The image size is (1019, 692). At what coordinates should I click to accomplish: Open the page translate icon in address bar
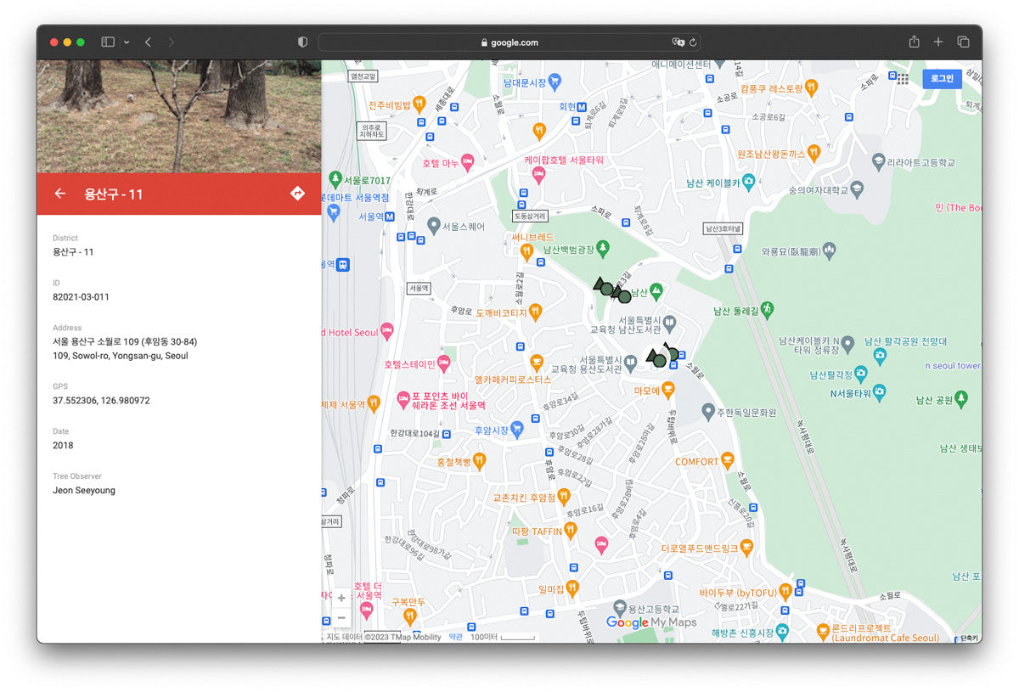click(x=678, y=42)
